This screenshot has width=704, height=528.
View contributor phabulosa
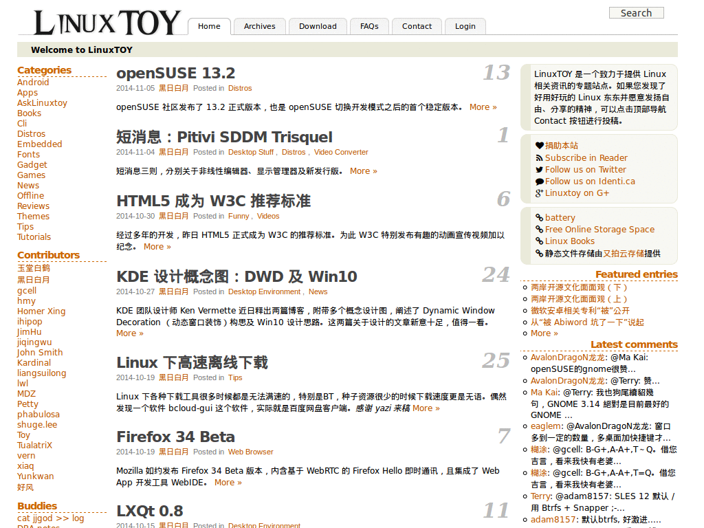tap(38, 415)
